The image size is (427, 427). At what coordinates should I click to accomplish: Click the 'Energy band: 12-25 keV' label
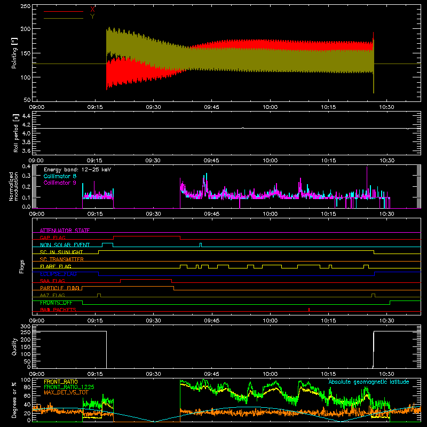coord(77,170)
